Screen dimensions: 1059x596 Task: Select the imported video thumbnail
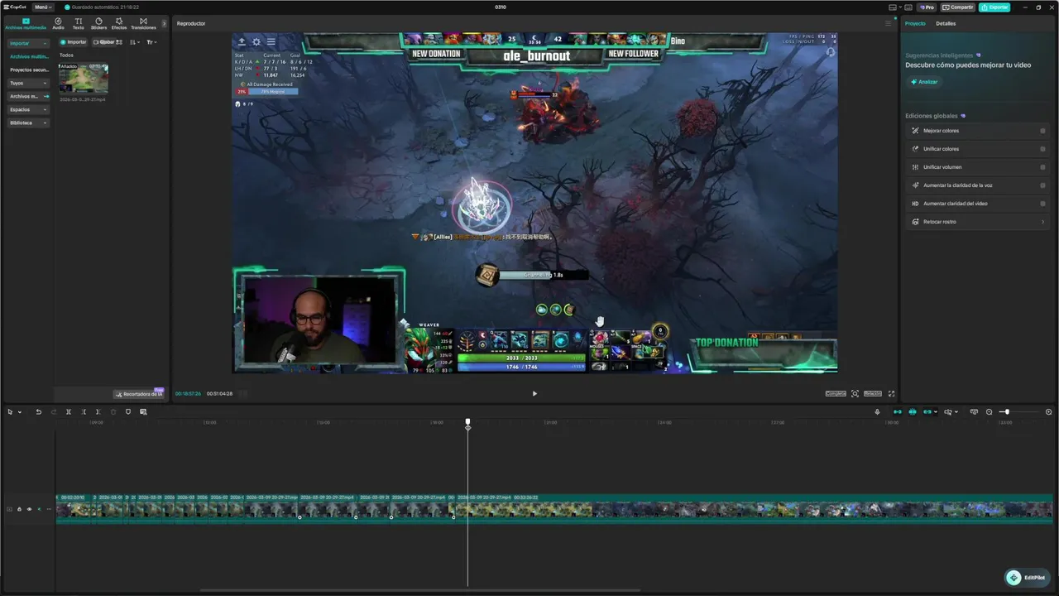coord(83,79)
